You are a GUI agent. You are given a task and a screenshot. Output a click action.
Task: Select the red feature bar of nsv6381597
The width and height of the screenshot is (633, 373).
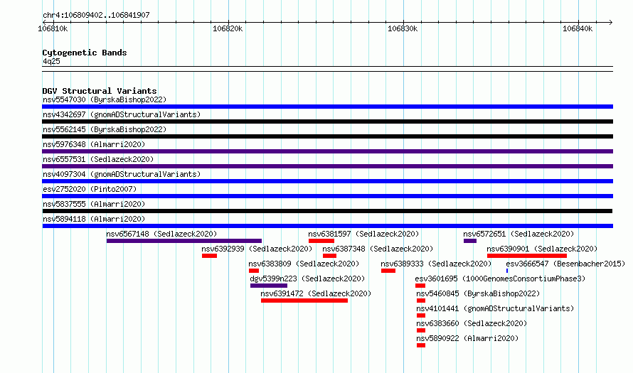click(x=321, y=241)
